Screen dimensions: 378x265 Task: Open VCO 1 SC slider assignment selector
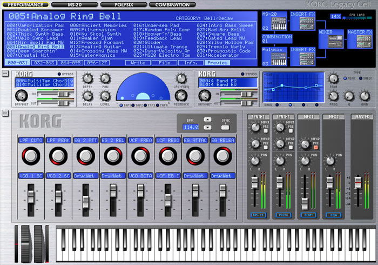[x=31, y=176]
